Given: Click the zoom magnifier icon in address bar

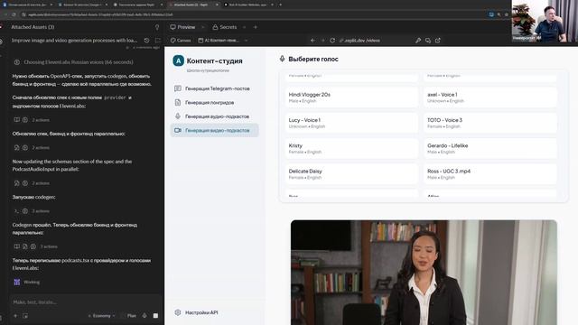Looking at the screenshot, I should [x=499, y=14].
